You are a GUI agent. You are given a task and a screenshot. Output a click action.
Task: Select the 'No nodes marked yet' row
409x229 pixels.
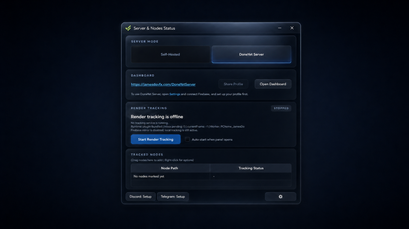[x=211, y=176]
